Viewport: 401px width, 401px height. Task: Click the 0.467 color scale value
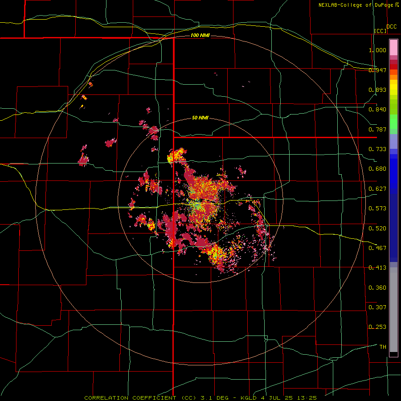(377, 248)
